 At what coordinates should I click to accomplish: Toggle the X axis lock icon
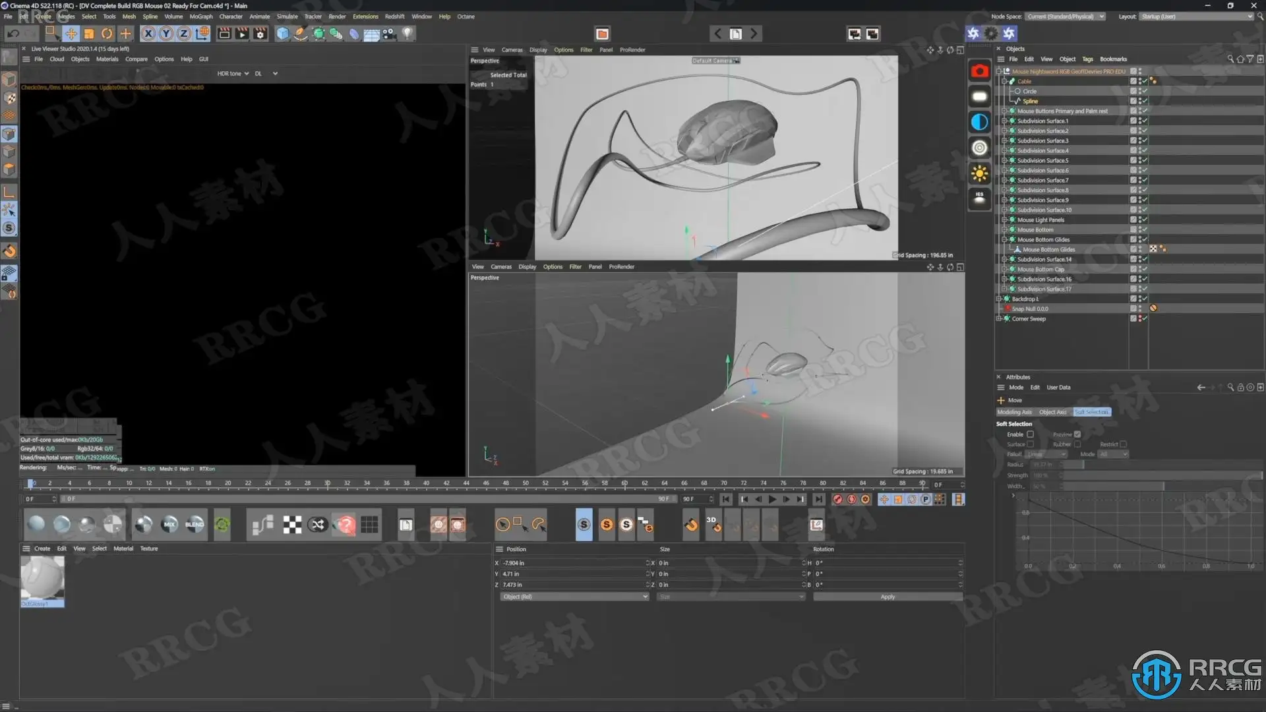coord(148,34)
